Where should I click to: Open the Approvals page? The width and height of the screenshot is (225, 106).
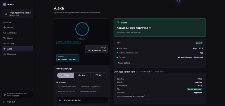point(17,33)
